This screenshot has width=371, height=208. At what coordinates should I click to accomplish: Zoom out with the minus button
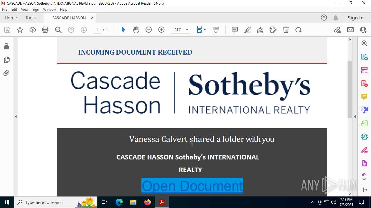coord(149,30)
